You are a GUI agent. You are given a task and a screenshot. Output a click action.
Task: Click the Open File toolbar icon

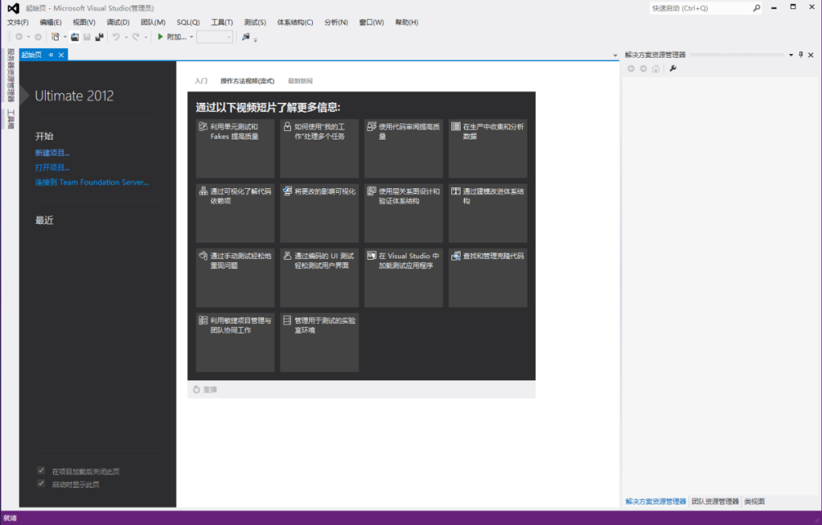75,37
